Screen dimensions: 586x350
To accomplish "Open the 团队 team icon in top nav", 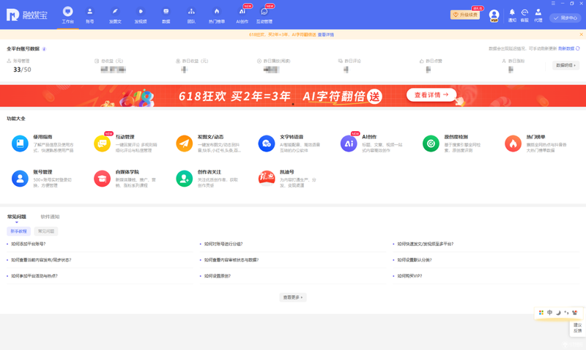I will [191, 12].
